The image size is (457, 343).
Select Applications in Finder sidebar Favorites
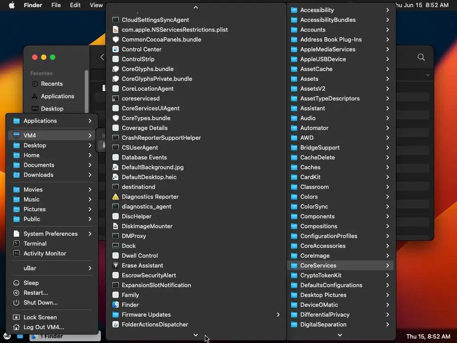pos(58,96)
